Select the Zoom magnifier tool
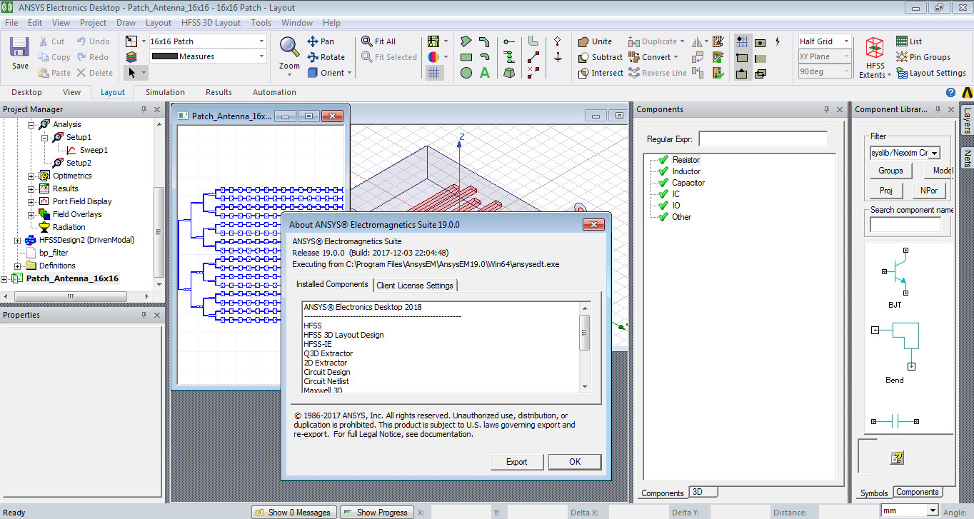This screenshot has height=519, width=974. [289, 47]
